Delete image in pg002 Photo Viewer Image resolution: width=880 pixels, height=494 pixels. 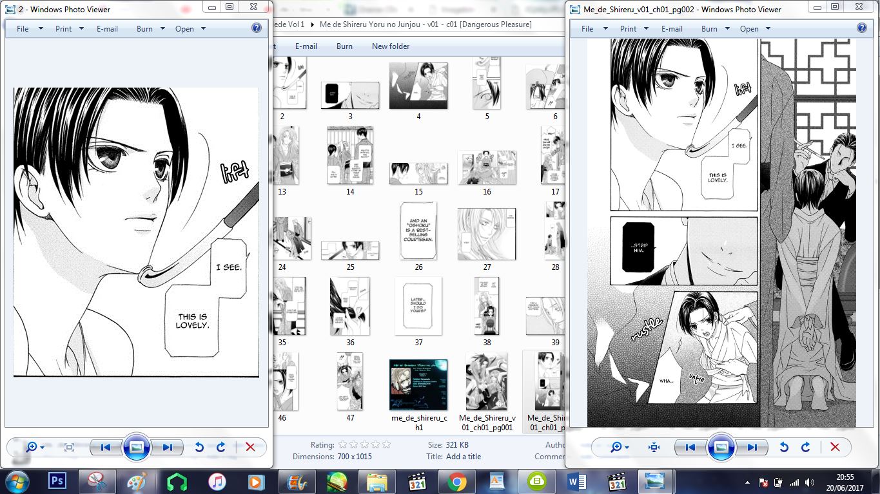click(x=835, y=447)
